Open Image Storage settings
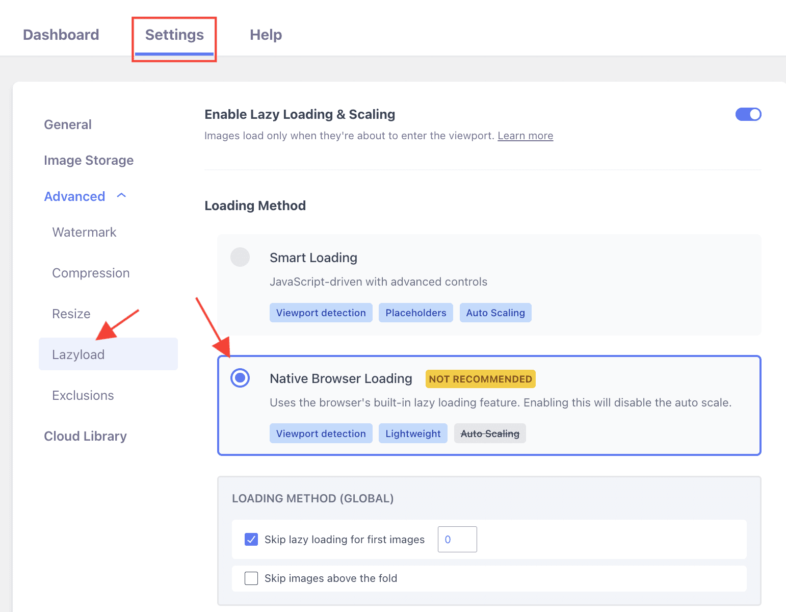The image size is (786, 612). [x=89, y=160]
